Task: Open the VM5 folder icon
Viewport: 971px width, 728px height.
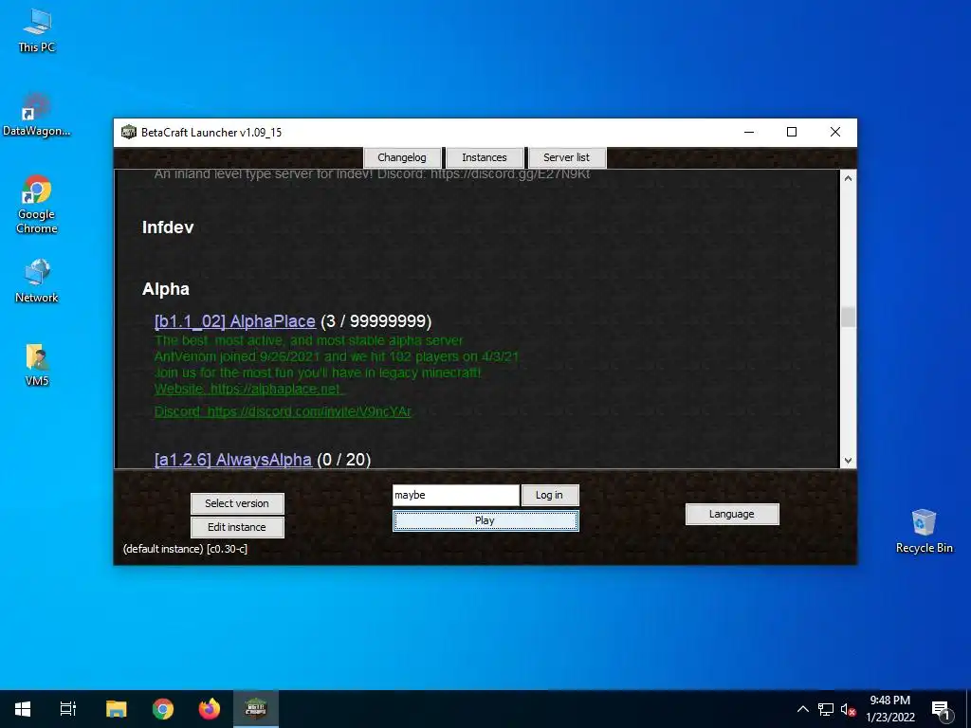Action: 37,365
